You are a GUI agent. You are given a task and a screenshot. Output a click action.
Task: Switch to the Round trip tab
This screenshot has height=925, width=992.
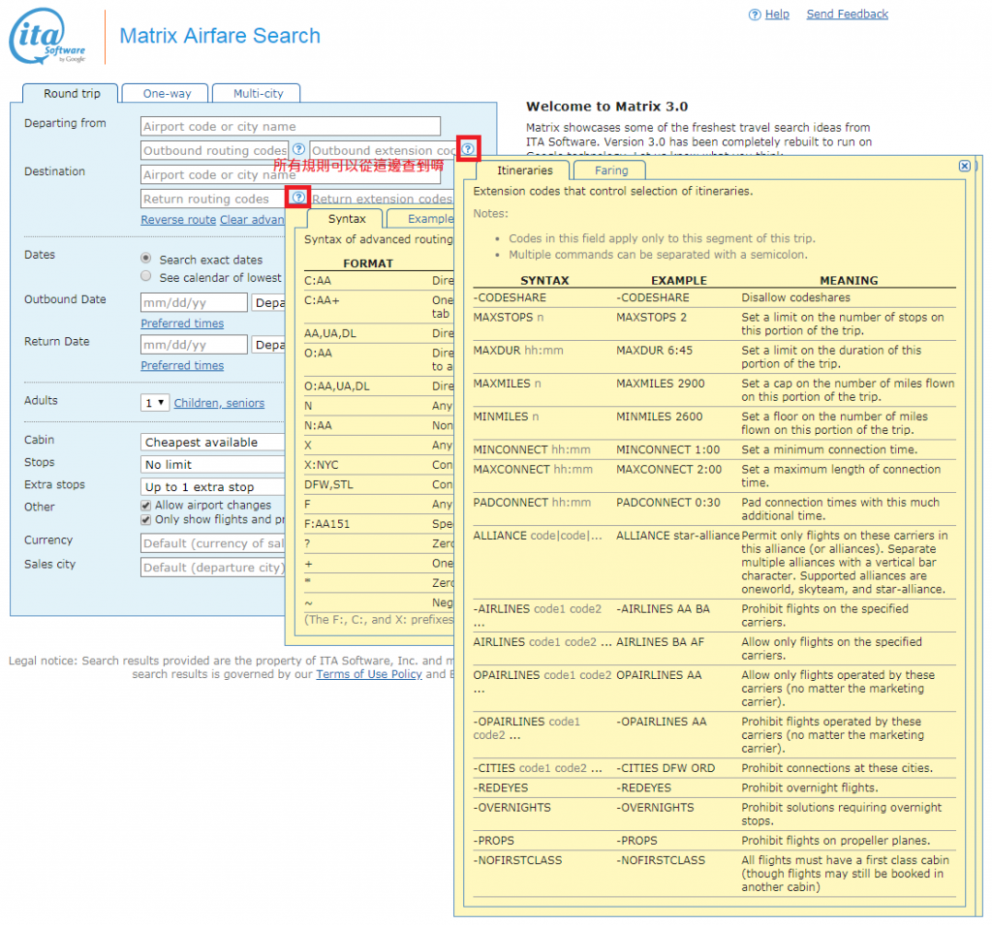(71, 94)
